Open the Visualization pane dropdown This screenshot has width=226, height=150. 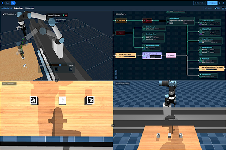point(11,14)
